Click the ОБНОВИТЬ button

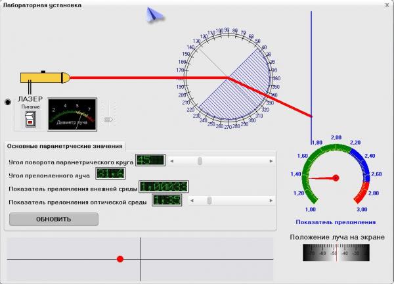pyautogui.click(x=54, y=219)
